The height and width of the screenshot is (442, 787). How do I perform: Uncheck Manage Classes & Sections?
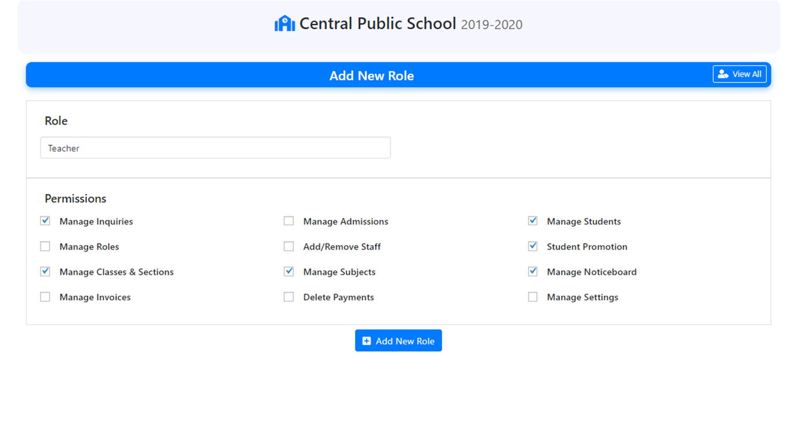46,272
